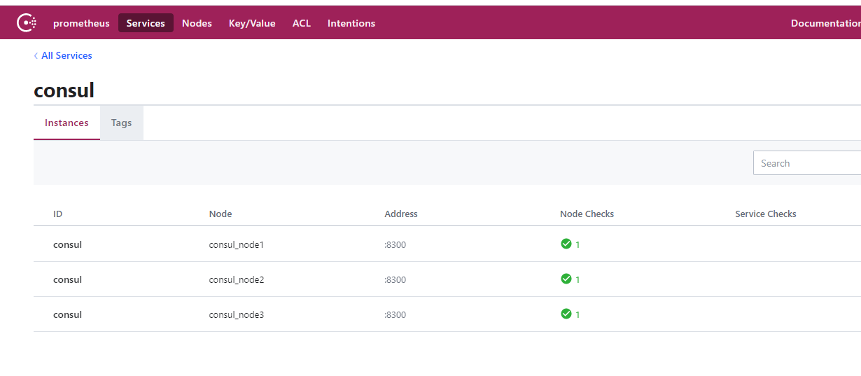Click the ID column header
The height and width of the screenshot is (376, 861).
click(x=57, y=214)
